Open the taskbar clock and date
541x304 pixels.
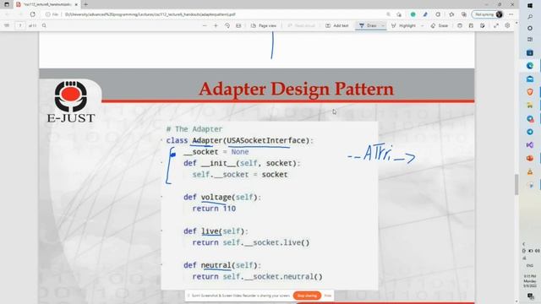(x=530, y=281)
